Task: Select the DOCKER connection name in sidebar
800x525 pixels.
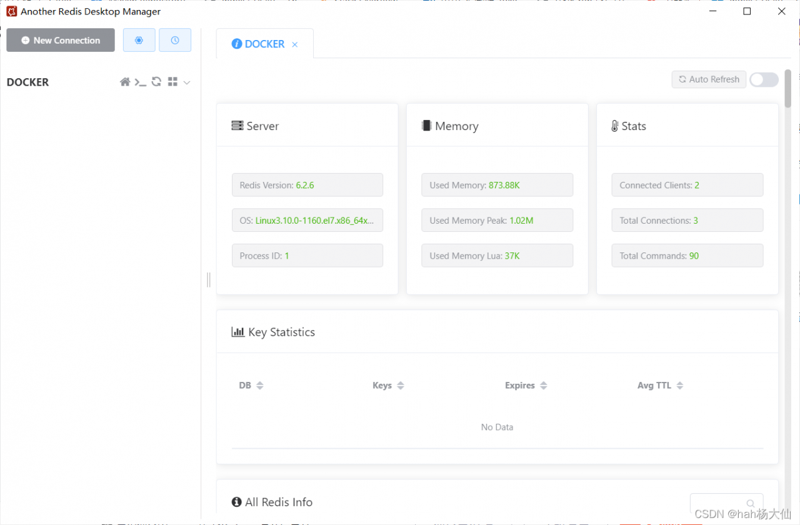Action: pyautogui.click(x=27, y=82)
